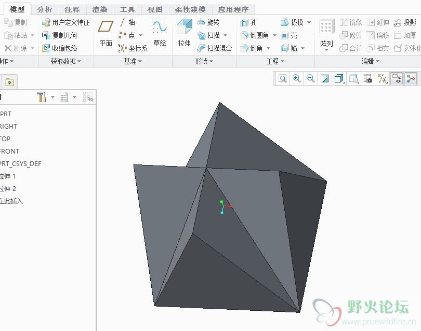421x331 pixels.
Task: Open the 工程 group dropdown
Action: pos(275,61)
